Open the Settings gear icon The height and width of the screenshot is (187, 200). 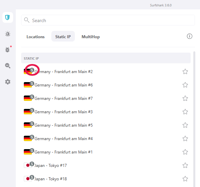8,82
